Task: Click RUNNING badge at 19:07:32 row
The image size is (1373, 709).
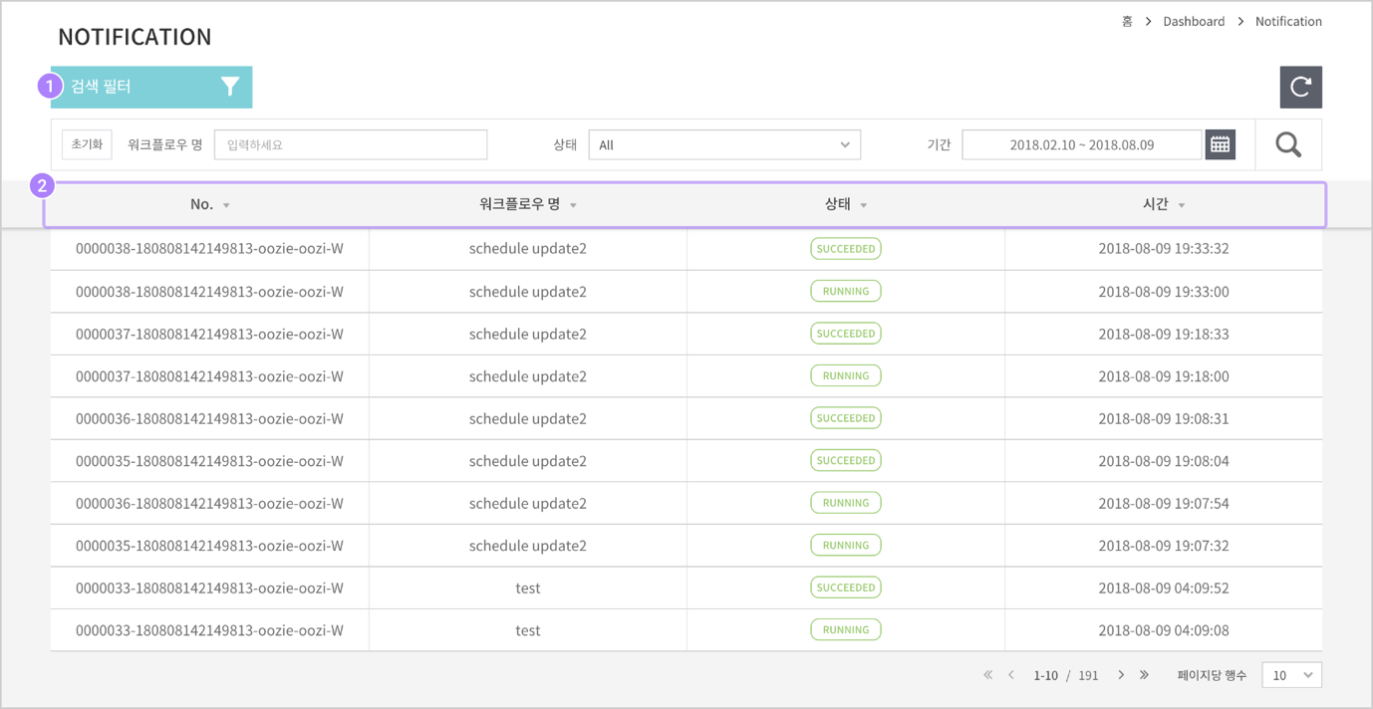Action: [x=846, y=545]
